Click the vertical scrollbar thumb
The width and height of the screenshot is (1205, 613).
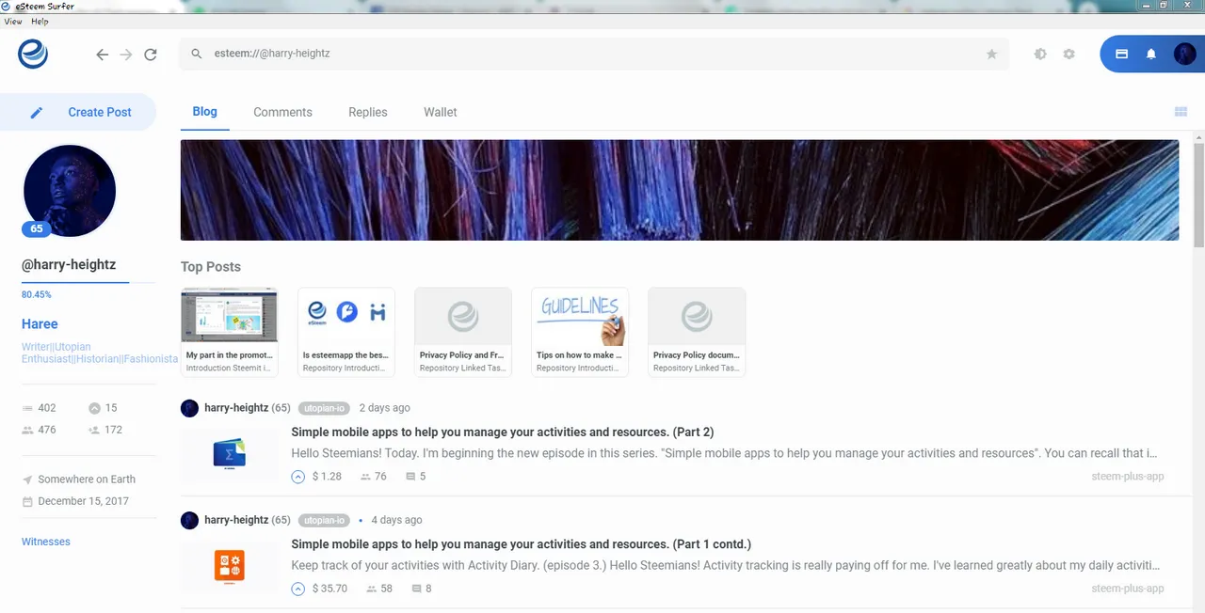pos(1198,195)
